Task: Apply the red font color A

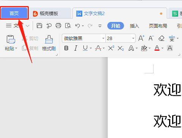Action: (x=157, y=48)
